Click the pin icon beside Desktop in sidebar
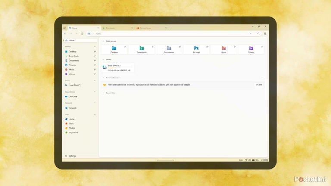The width and height of the screenshot is (331, 186). [95, 52]
